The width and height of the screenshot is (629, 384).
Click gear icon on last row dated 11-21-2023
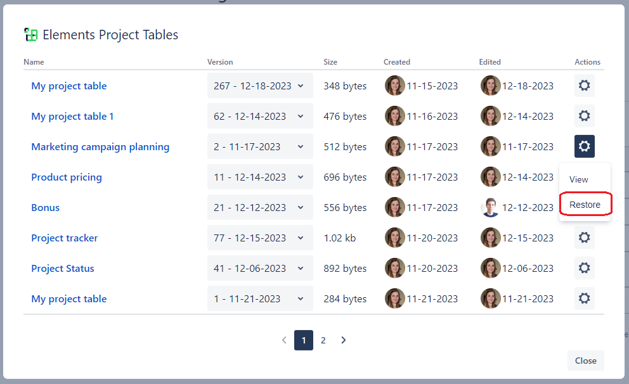[584, 299]
